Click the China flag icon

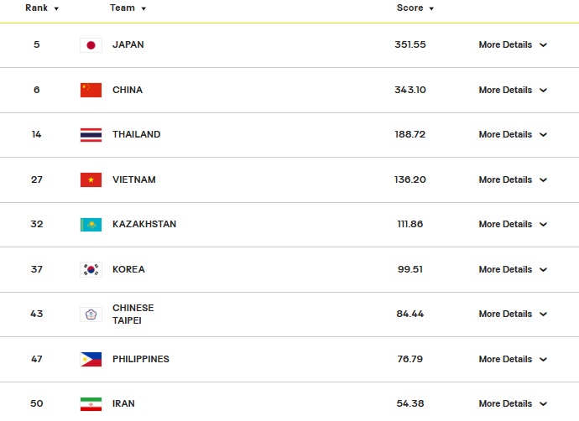coord(91,90)
